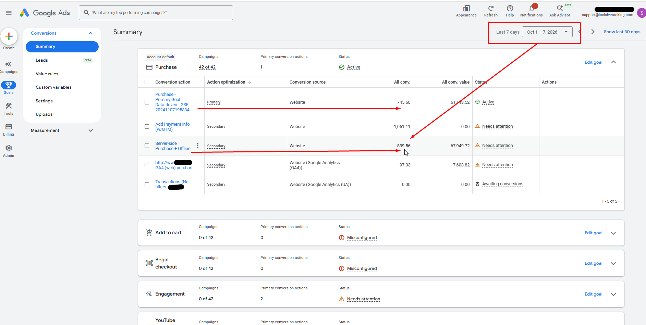Click Conversion source column header
The width and height of the screenshot is (646, 325).
(x=307, y=82)
